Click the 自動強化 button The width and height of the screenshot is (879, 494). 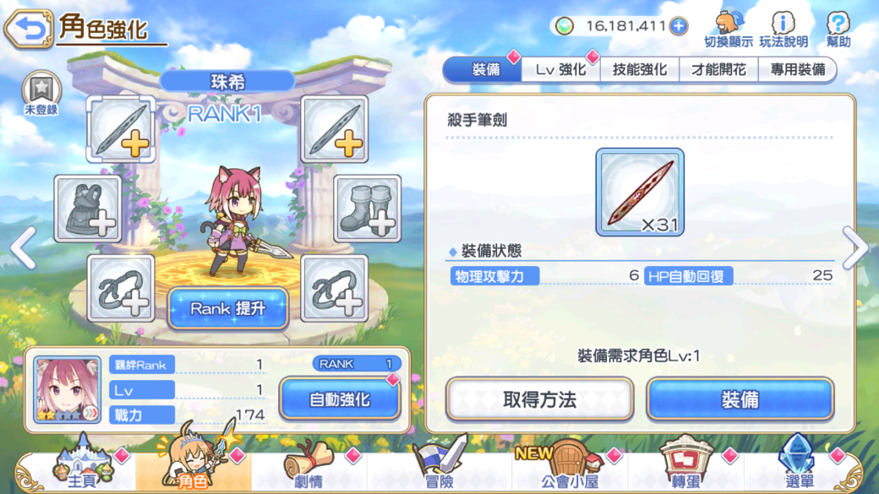tap(341, 399)
